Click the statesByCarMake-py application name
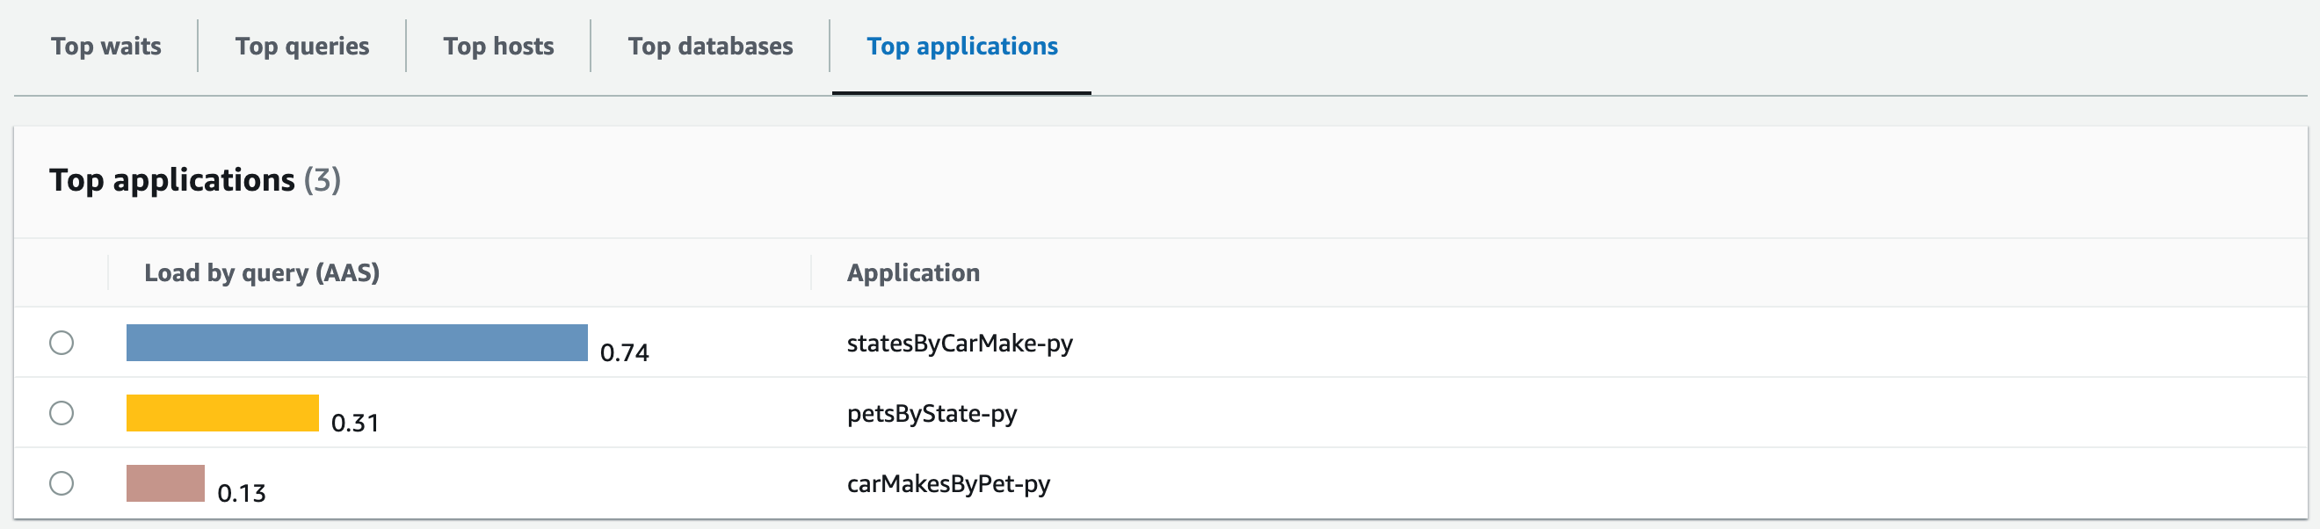The image size is (2320, 529). click(959, 343)
